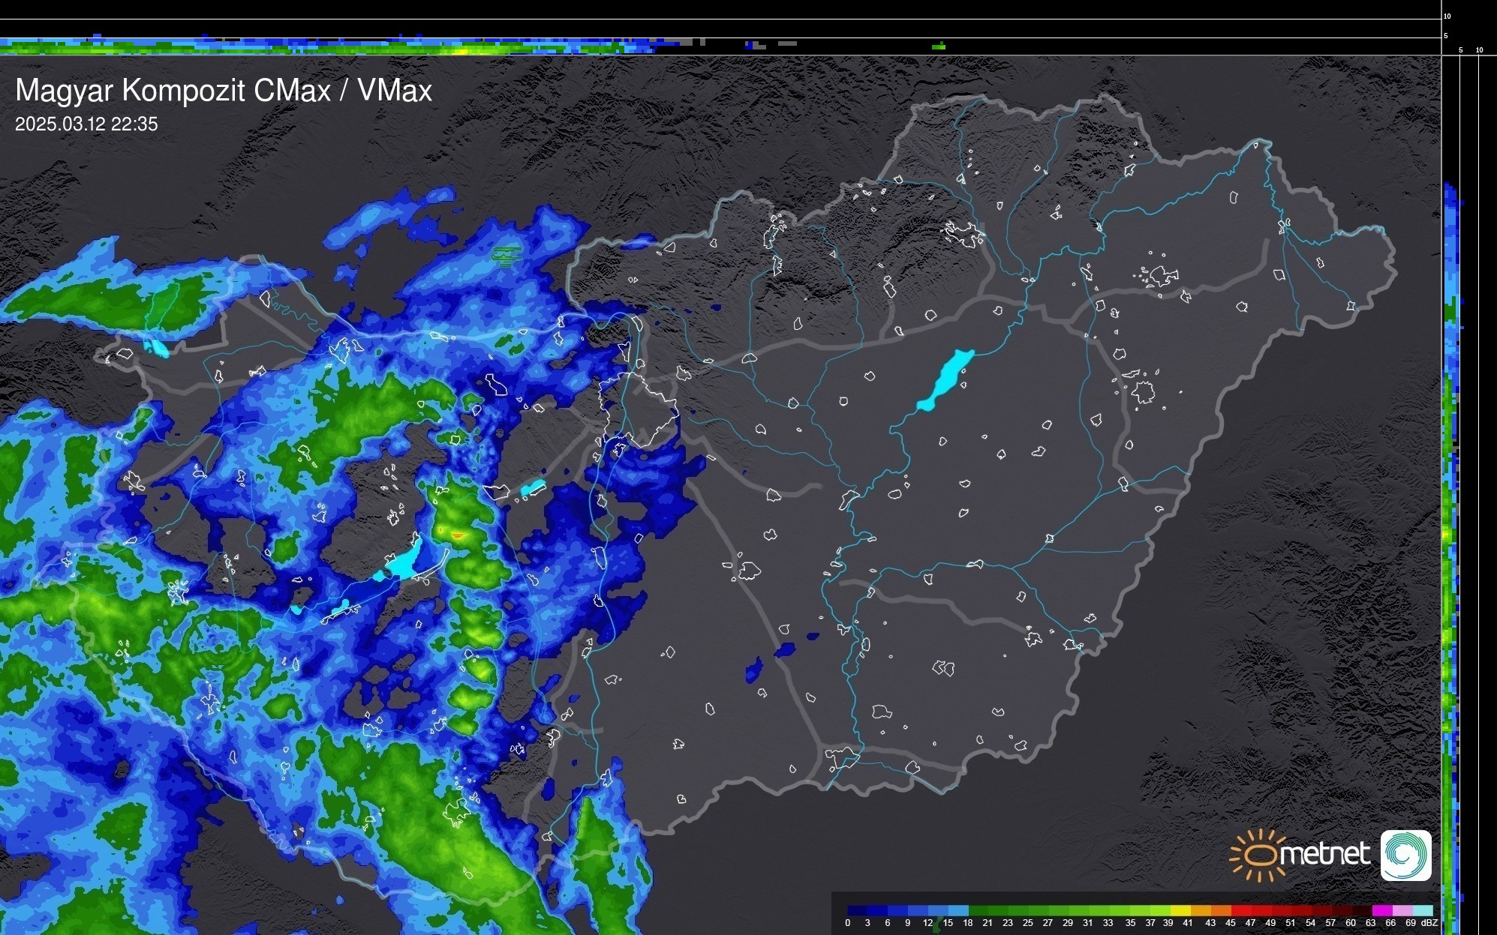Click the 5 height label in top profile strip
The image size is (1497, 935).
coord(1446,36)
